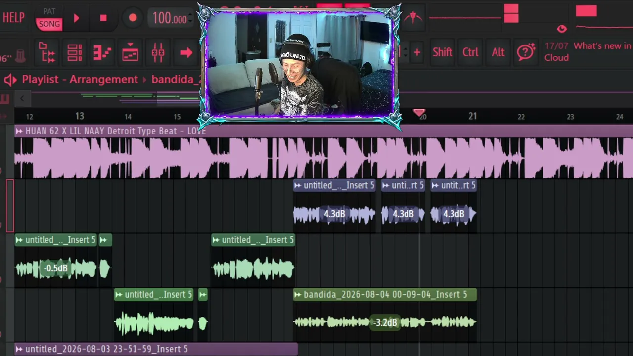633x356 pixels.
Task: Click the Playlist - Arrangement title
Action: (x=80, y=79)
